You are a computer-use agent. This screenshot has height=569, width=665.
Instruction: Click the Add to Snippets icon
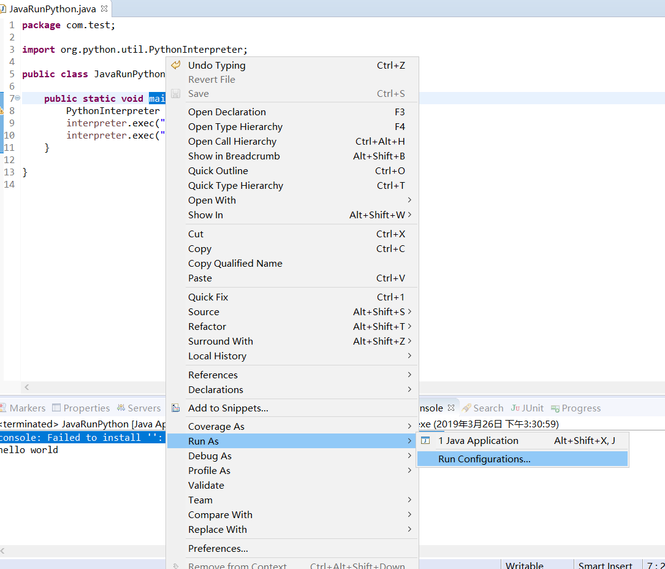[x=176, y=408]
